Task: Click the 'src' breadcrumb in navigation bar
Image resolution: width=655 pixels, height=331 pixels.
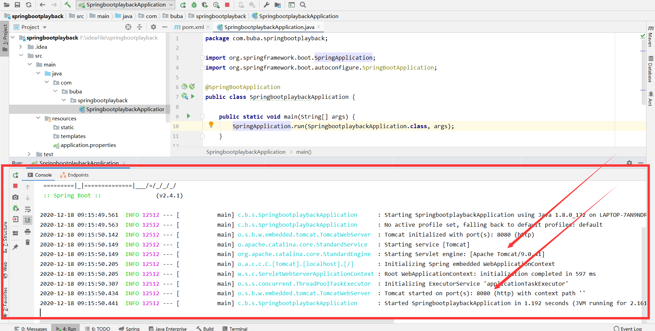Action: tap(80, 16)
